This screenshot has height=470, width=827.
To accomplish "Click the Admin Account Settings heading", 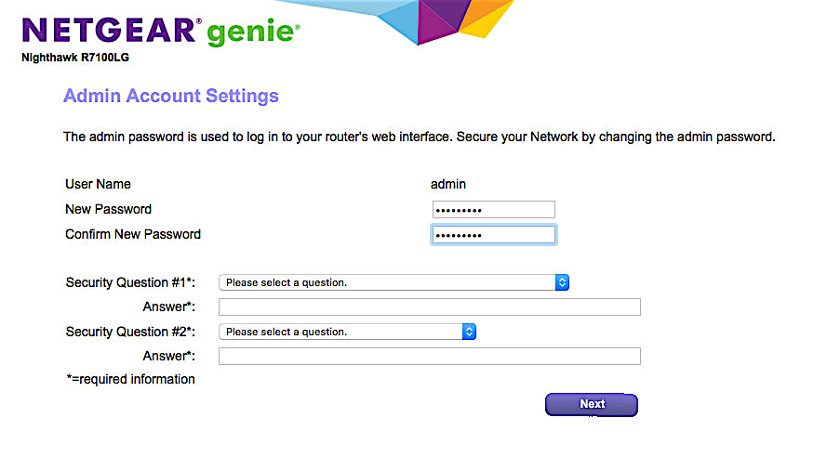I will [x=170, y=97].
